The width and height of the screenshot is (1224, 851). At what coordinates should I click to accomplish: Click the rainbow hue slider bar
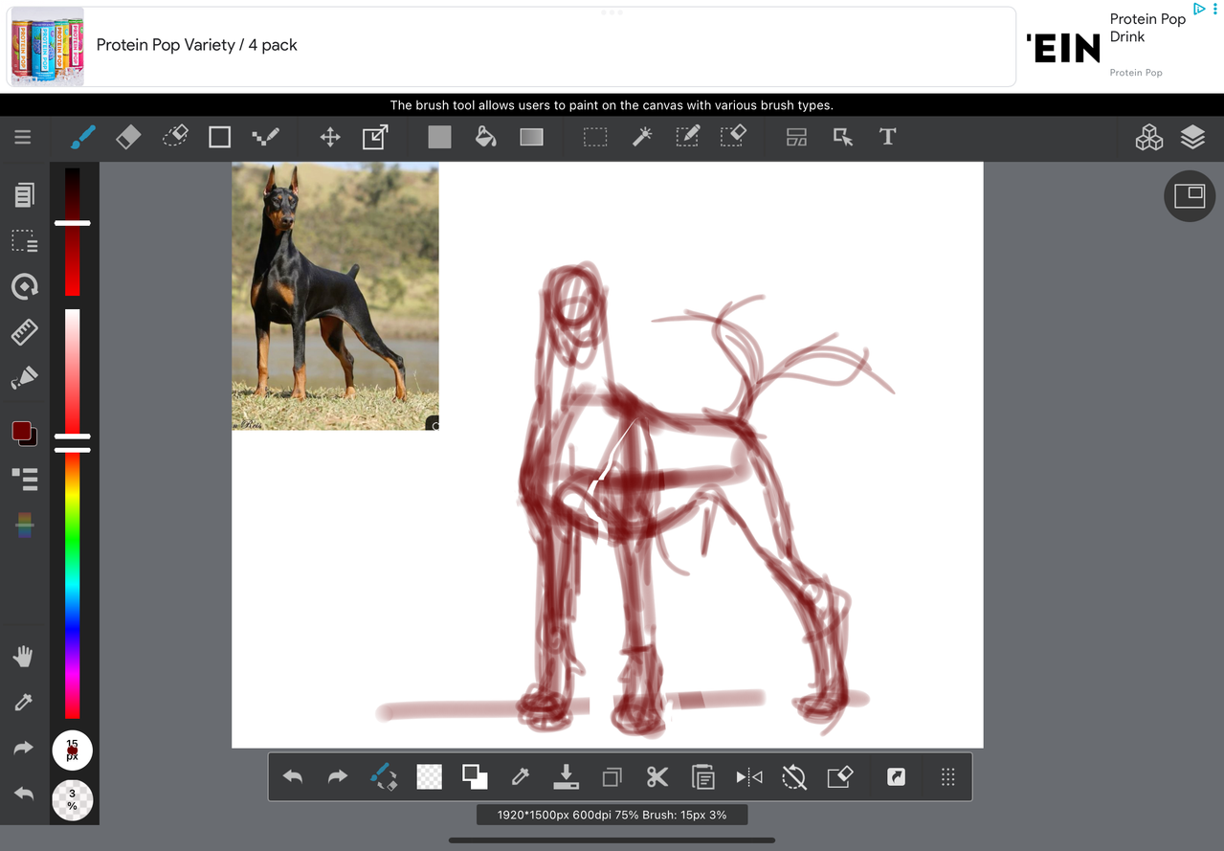click(x=73, y=585)
